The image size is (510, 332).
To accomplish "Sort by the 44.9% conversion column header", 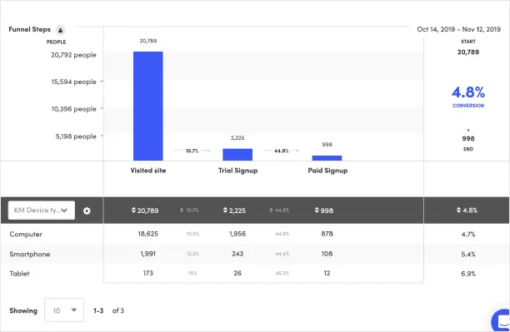I will click(x=279, y=211).
